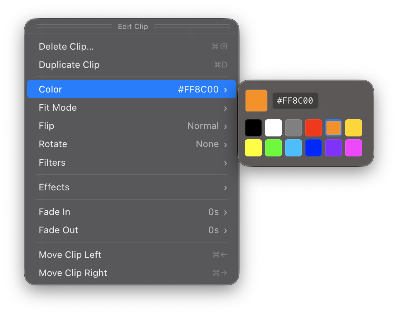The width and height of the screenshot is (398, 315).
Task: Select the gray color swatch
Action: point(293,128)
